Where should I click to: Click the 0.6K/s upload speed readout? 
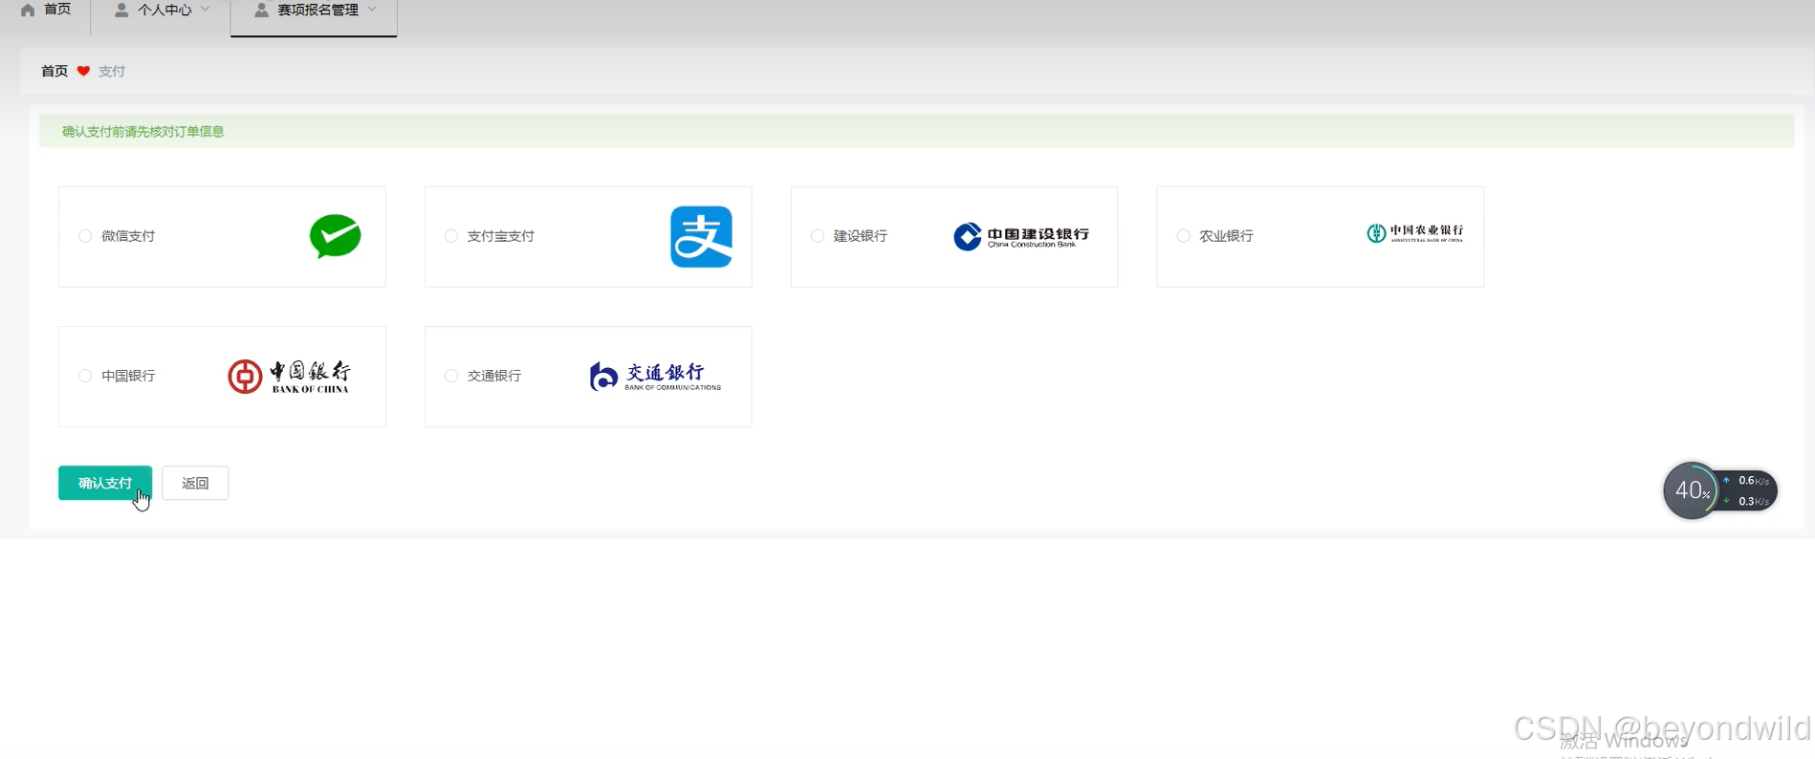tap(1754, 481)
